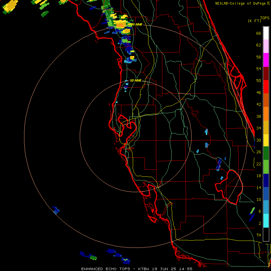Click the "19 JUN 25" date text
Image resolution: width=271 pixels, height=271 pixels.
pos(164,269)
